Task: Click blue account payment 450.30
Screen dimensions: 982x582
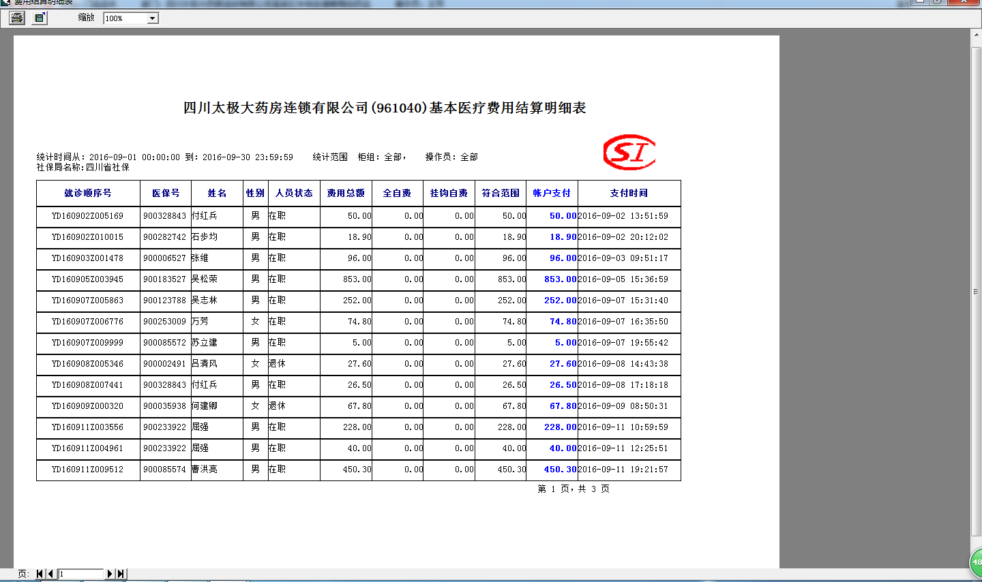Action: (561, 470)
